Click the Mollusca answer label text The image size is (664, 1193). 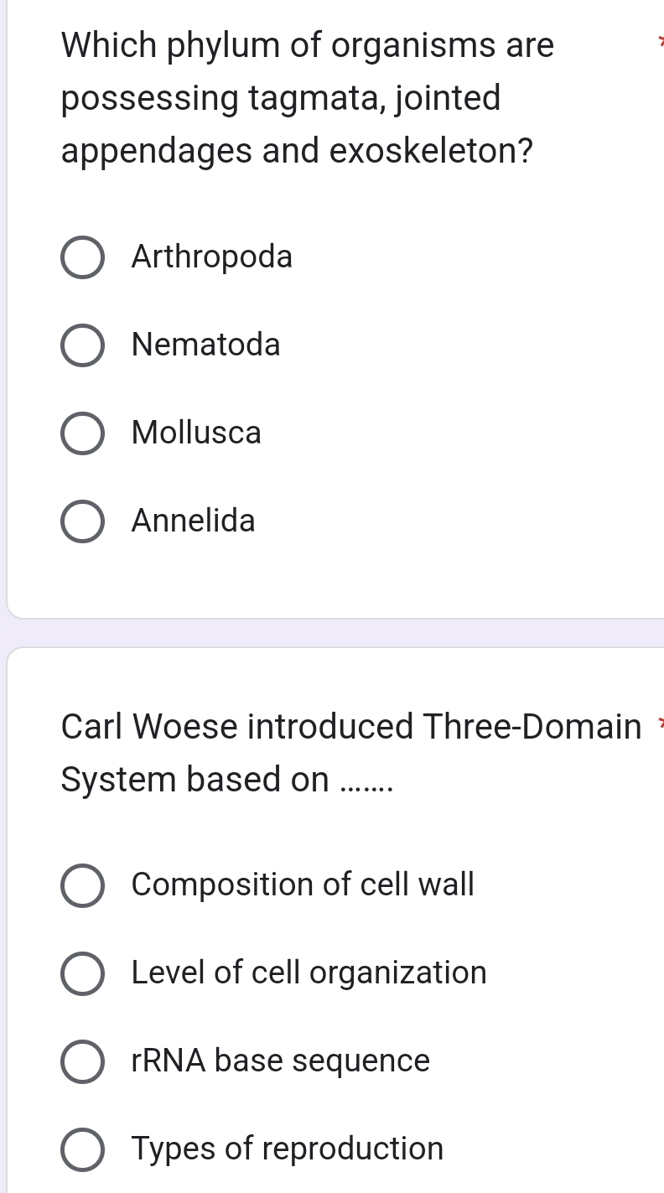pos(196,433)
